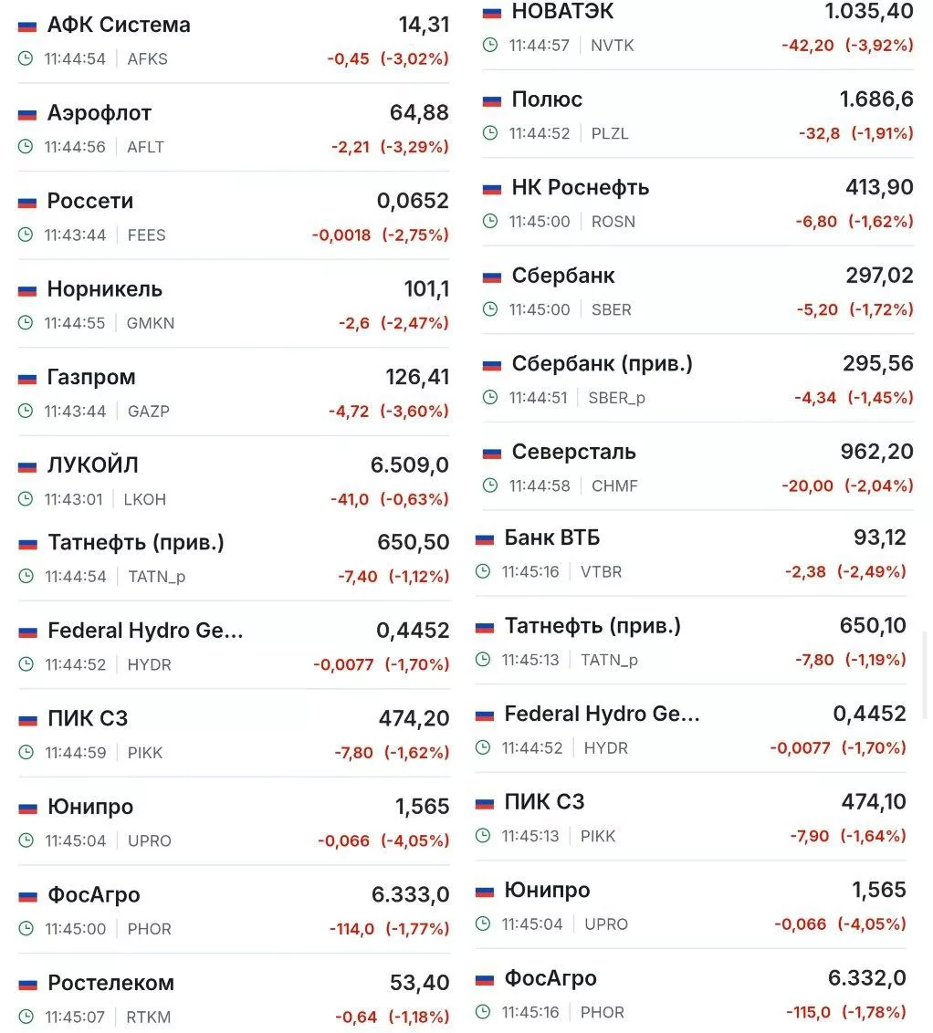
Task: Click the flag icon beside НОВАТЭК
Action: pos(492,12)
